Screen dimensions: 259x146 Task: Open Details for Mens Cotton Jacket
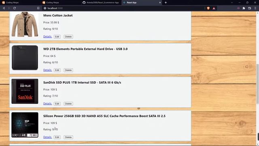tap(47, 36)
